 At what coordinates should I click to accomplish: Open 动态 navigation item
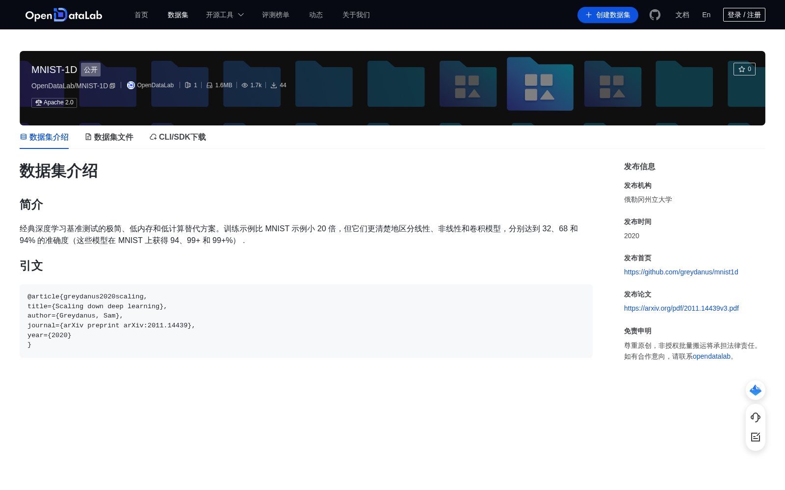coord(316,15)
